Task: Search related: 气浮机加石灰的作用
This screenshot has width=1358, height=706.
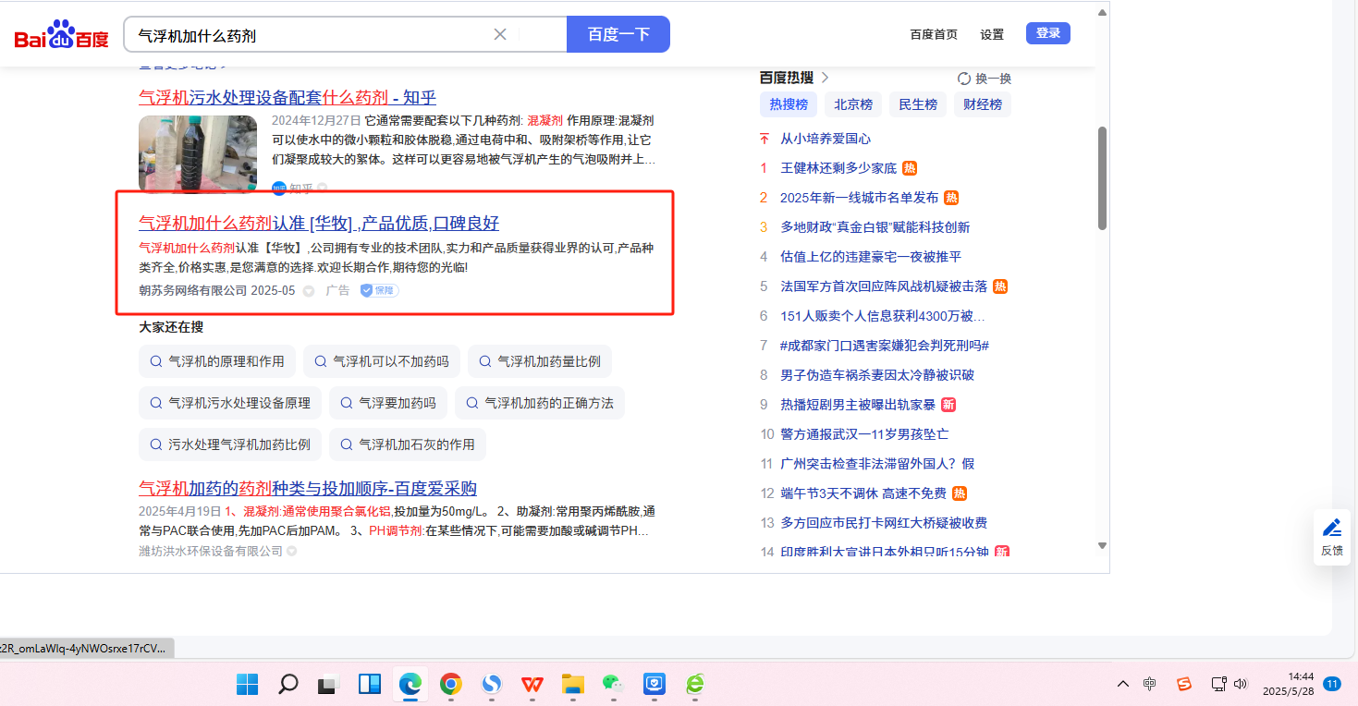Action: point(408,444)
